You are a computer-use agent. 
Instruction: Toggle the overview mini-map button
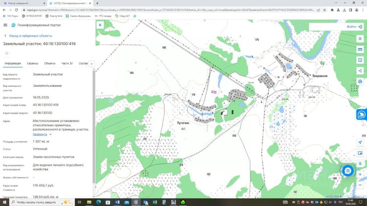360,153
